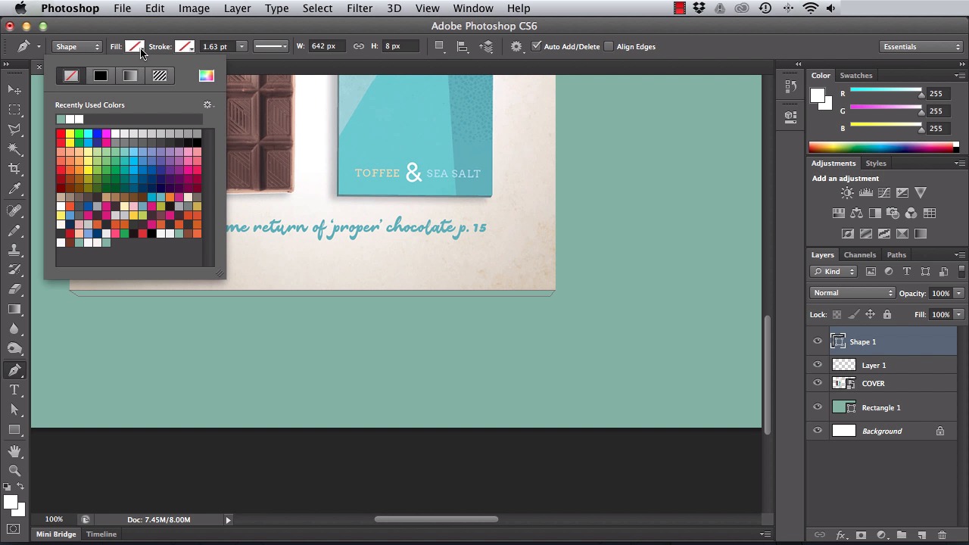Open the Filter menu

pos(359,8)
